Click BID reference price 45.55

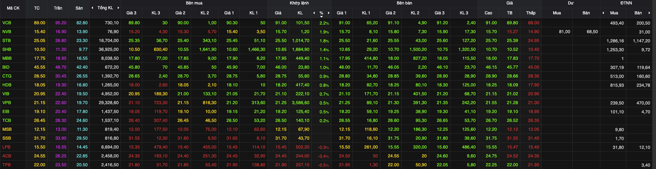pyautogui.click(x=40, y=67)
